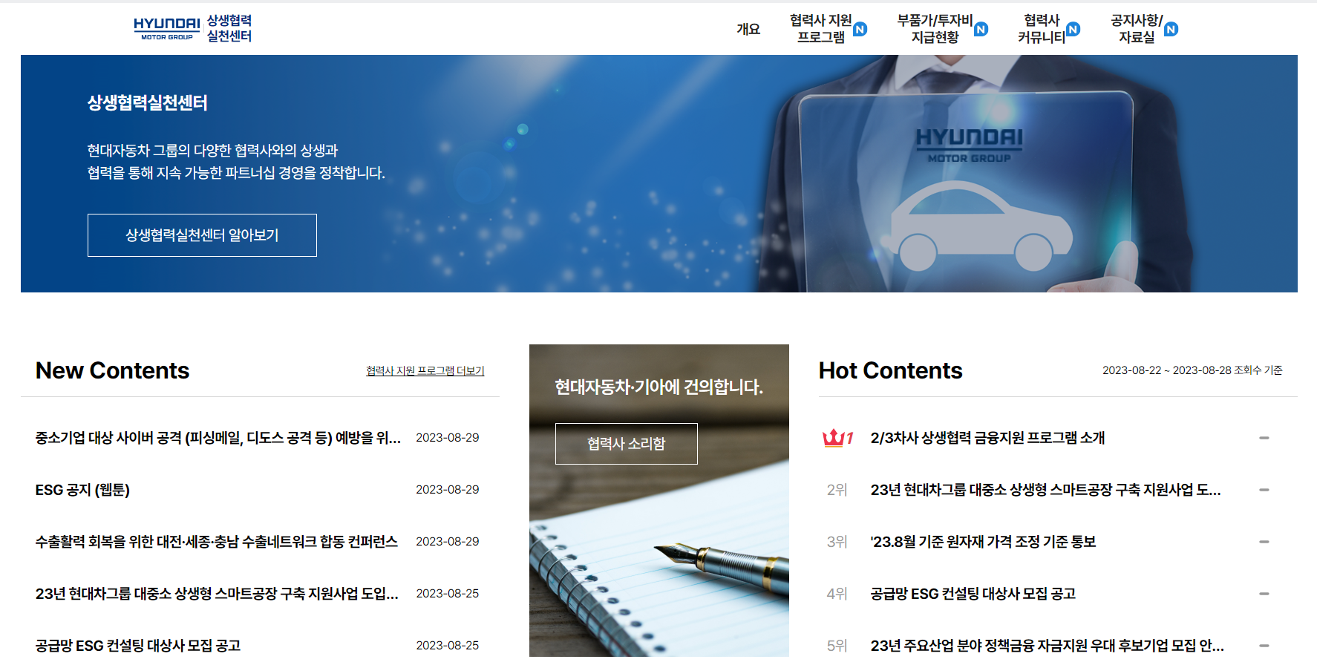Open the 협력사 지원 프로그램 더보기 link
Screen dimensions: 1317x665
pos(425,370)
